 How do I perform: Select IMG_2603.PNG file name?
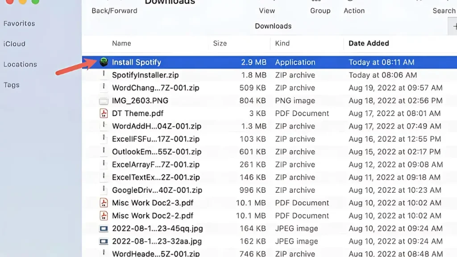tap(140, 100)
